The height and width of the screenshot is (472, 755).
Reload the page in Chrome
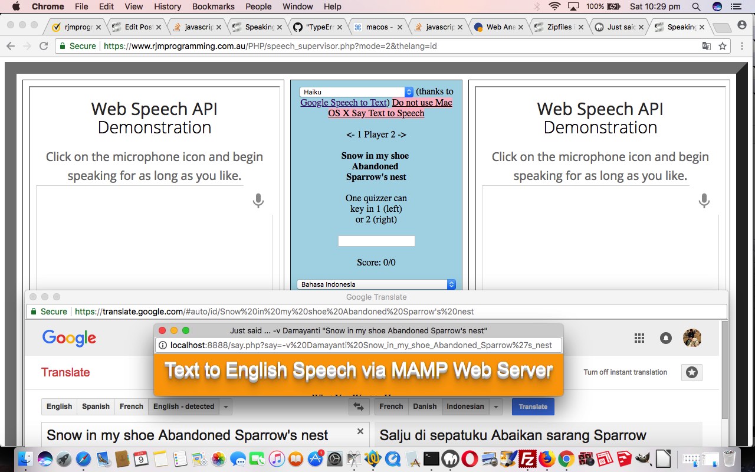coord(43,46)
